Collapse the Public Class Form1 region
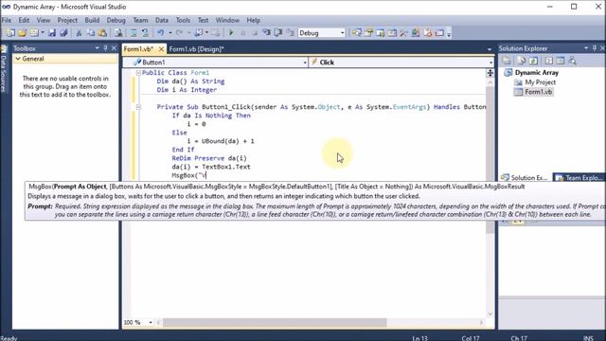The height and width of the screenshot is (341, 606). pos(138,73)
